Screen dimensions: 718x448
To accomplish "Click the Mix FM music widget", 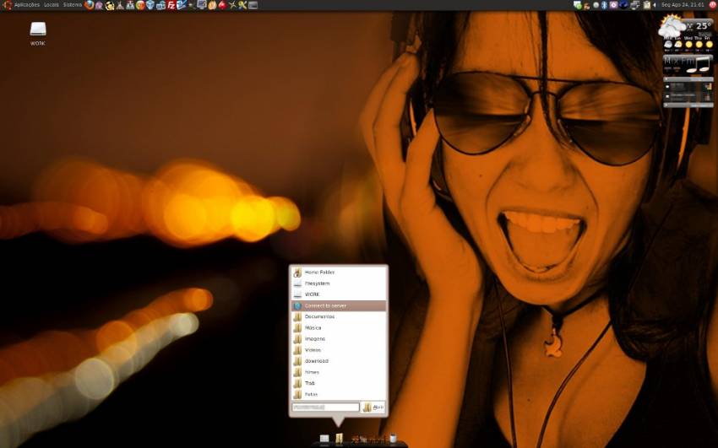I will pos(688,65).
